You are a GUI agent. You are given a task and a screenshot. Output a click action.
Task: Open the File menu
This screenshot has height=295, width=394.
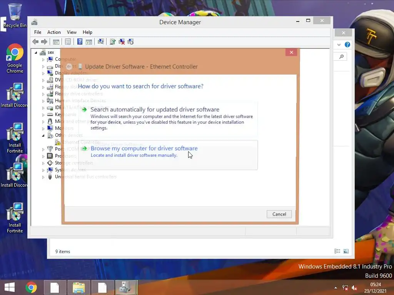coord(38,32)
